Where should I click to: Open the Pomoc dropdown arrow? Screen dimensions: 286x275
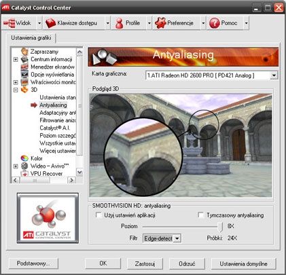(246, 23)
